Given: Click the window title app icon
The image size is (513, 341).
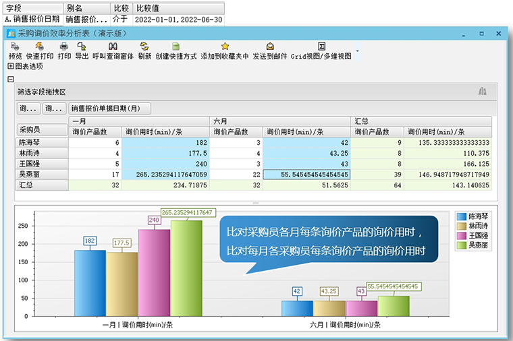Looking at the screenshot, I should pyautogui.click(x=11, y=34).
